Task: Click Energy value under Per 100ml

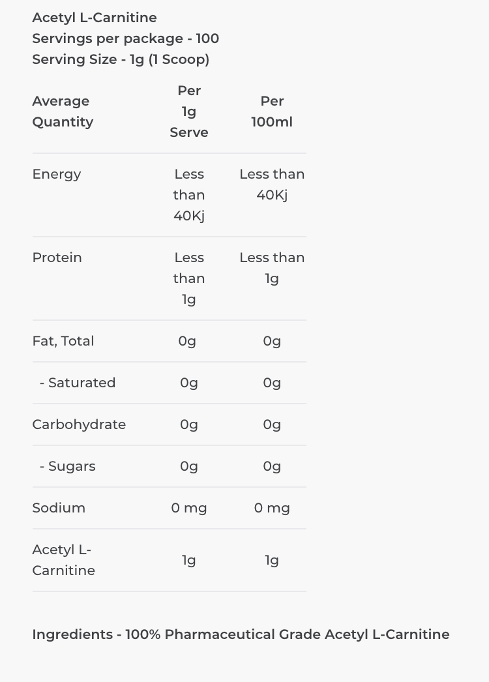Action: tap(272, 185)
